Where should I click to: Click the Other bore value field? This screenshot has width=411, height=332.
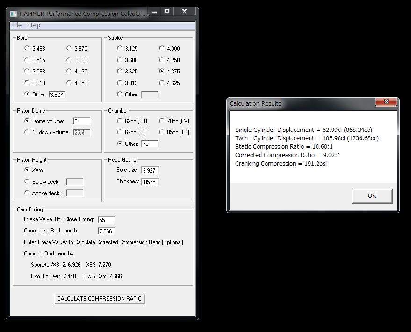coord(57,94)
